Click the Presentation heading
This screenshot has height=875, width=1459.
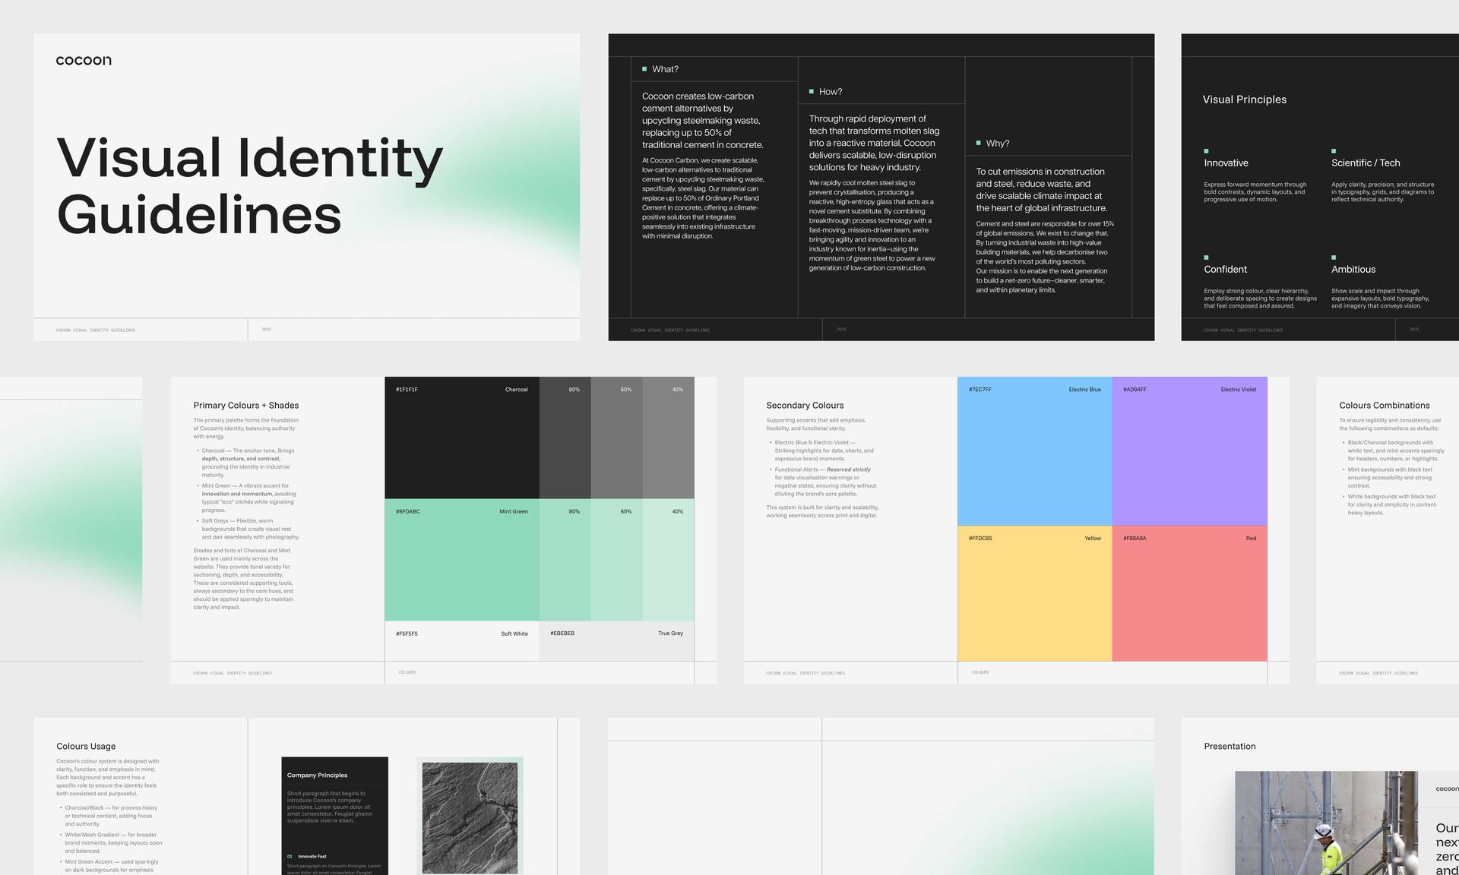tap(1230, 747)
